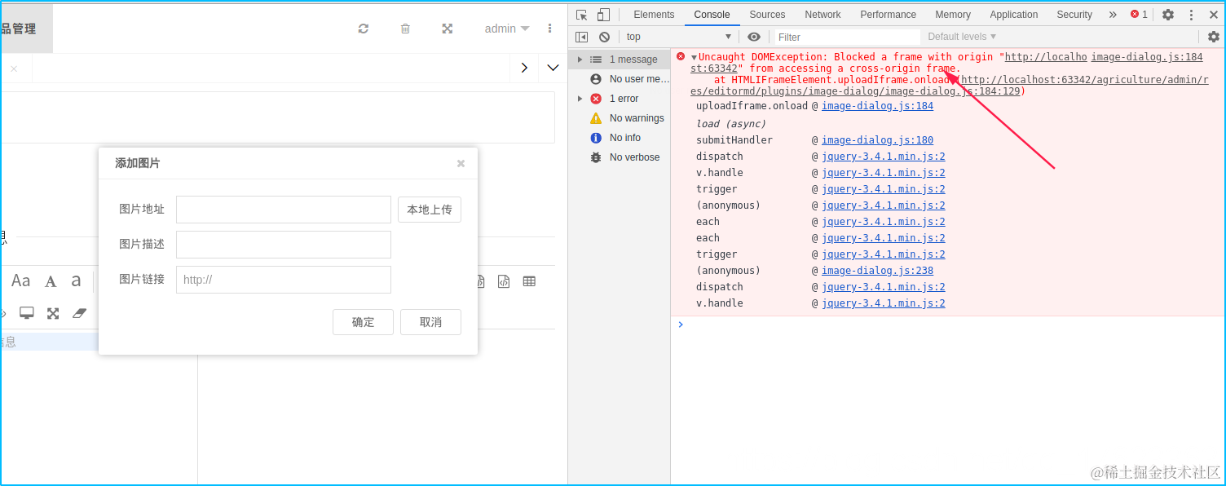This screenshot has height=486, width=1226.
Task: Click the submitHandler stack frame text
Action: (x=734, y=140)
